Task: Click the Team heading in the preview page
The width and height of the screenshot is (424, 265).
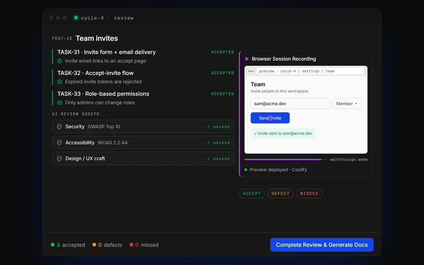Action: click(x=258, y=84)
